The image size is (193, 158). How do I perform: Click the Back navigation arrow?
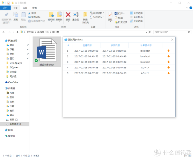4,32
